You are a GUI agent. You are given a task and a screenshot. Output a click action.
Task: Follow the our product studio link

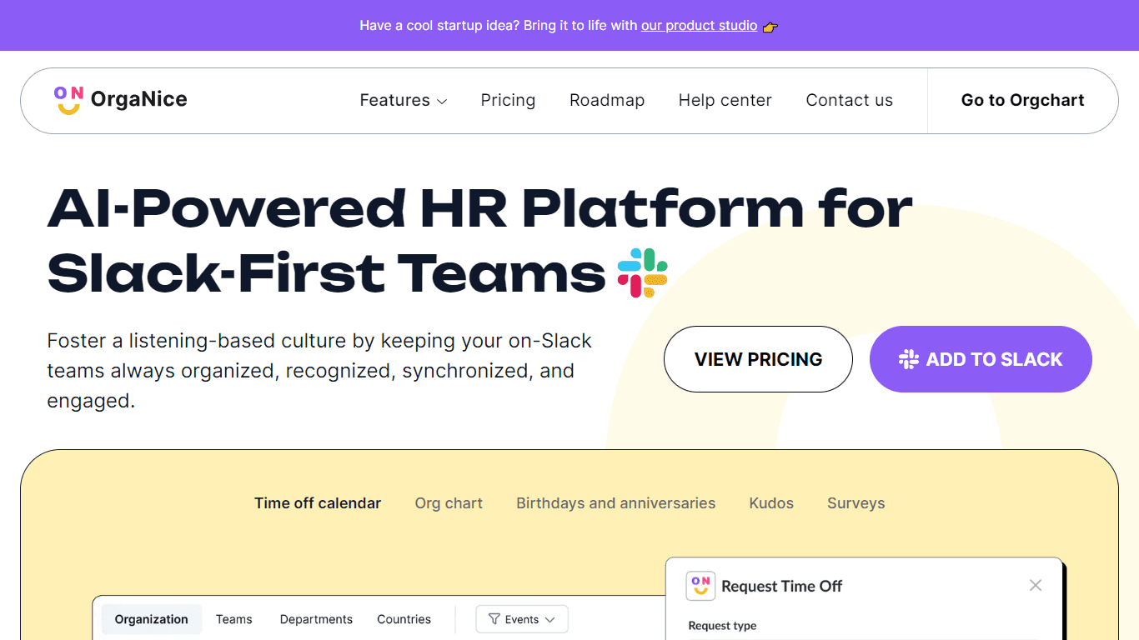pyautogui.click(x=699, y=26)
